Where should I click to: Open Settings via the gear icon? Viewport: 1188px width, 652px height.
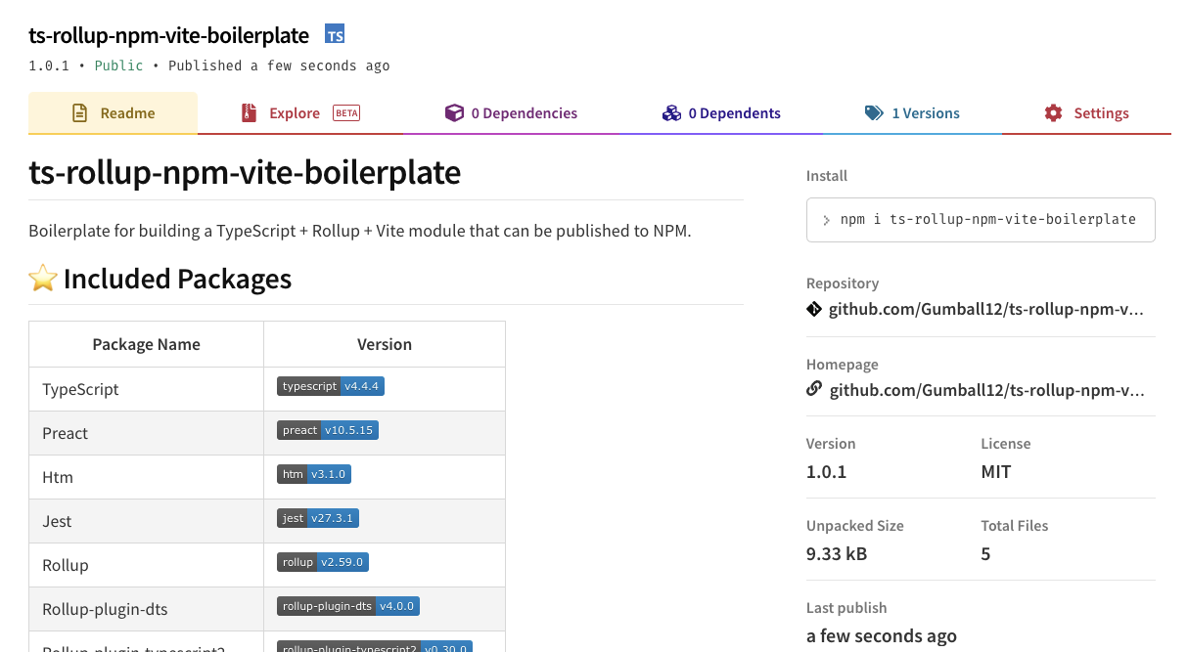pyautogui.click(x=1052, y=112)
